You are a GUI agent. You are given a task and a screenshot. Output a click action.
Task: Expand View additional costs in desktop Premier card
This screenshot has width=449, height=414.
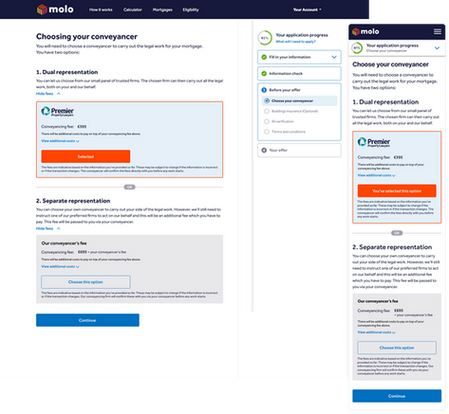click(x=60, y=141)
